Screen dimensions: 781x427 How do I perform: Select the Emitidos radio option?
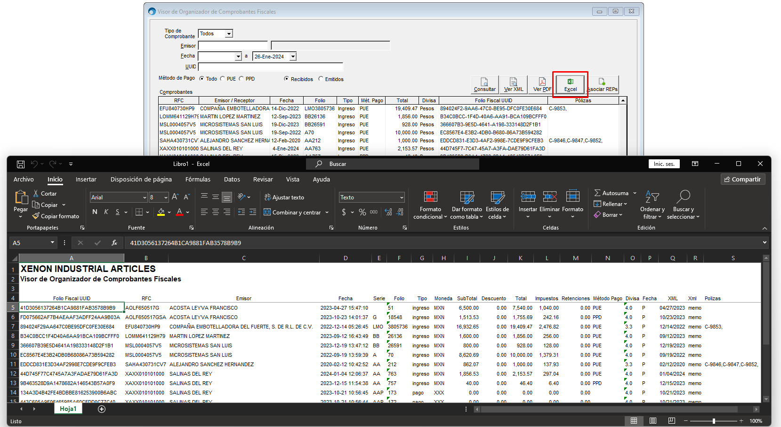(x=321, y=79)
